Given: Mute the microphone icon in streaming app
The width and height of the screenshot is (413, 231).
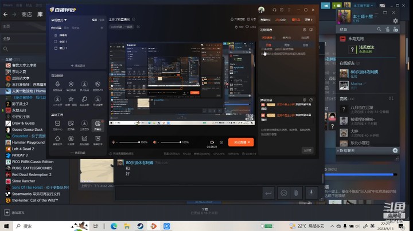Looking at the screenshot, I should 114,142.
